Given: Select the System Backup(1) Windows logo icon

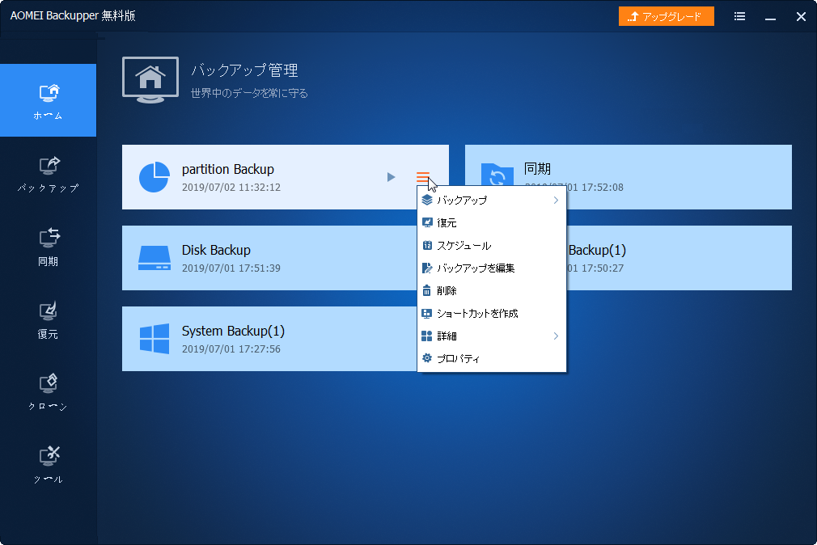Looking at the screenshot, I should pyautogui.click(x=155, y=339).
